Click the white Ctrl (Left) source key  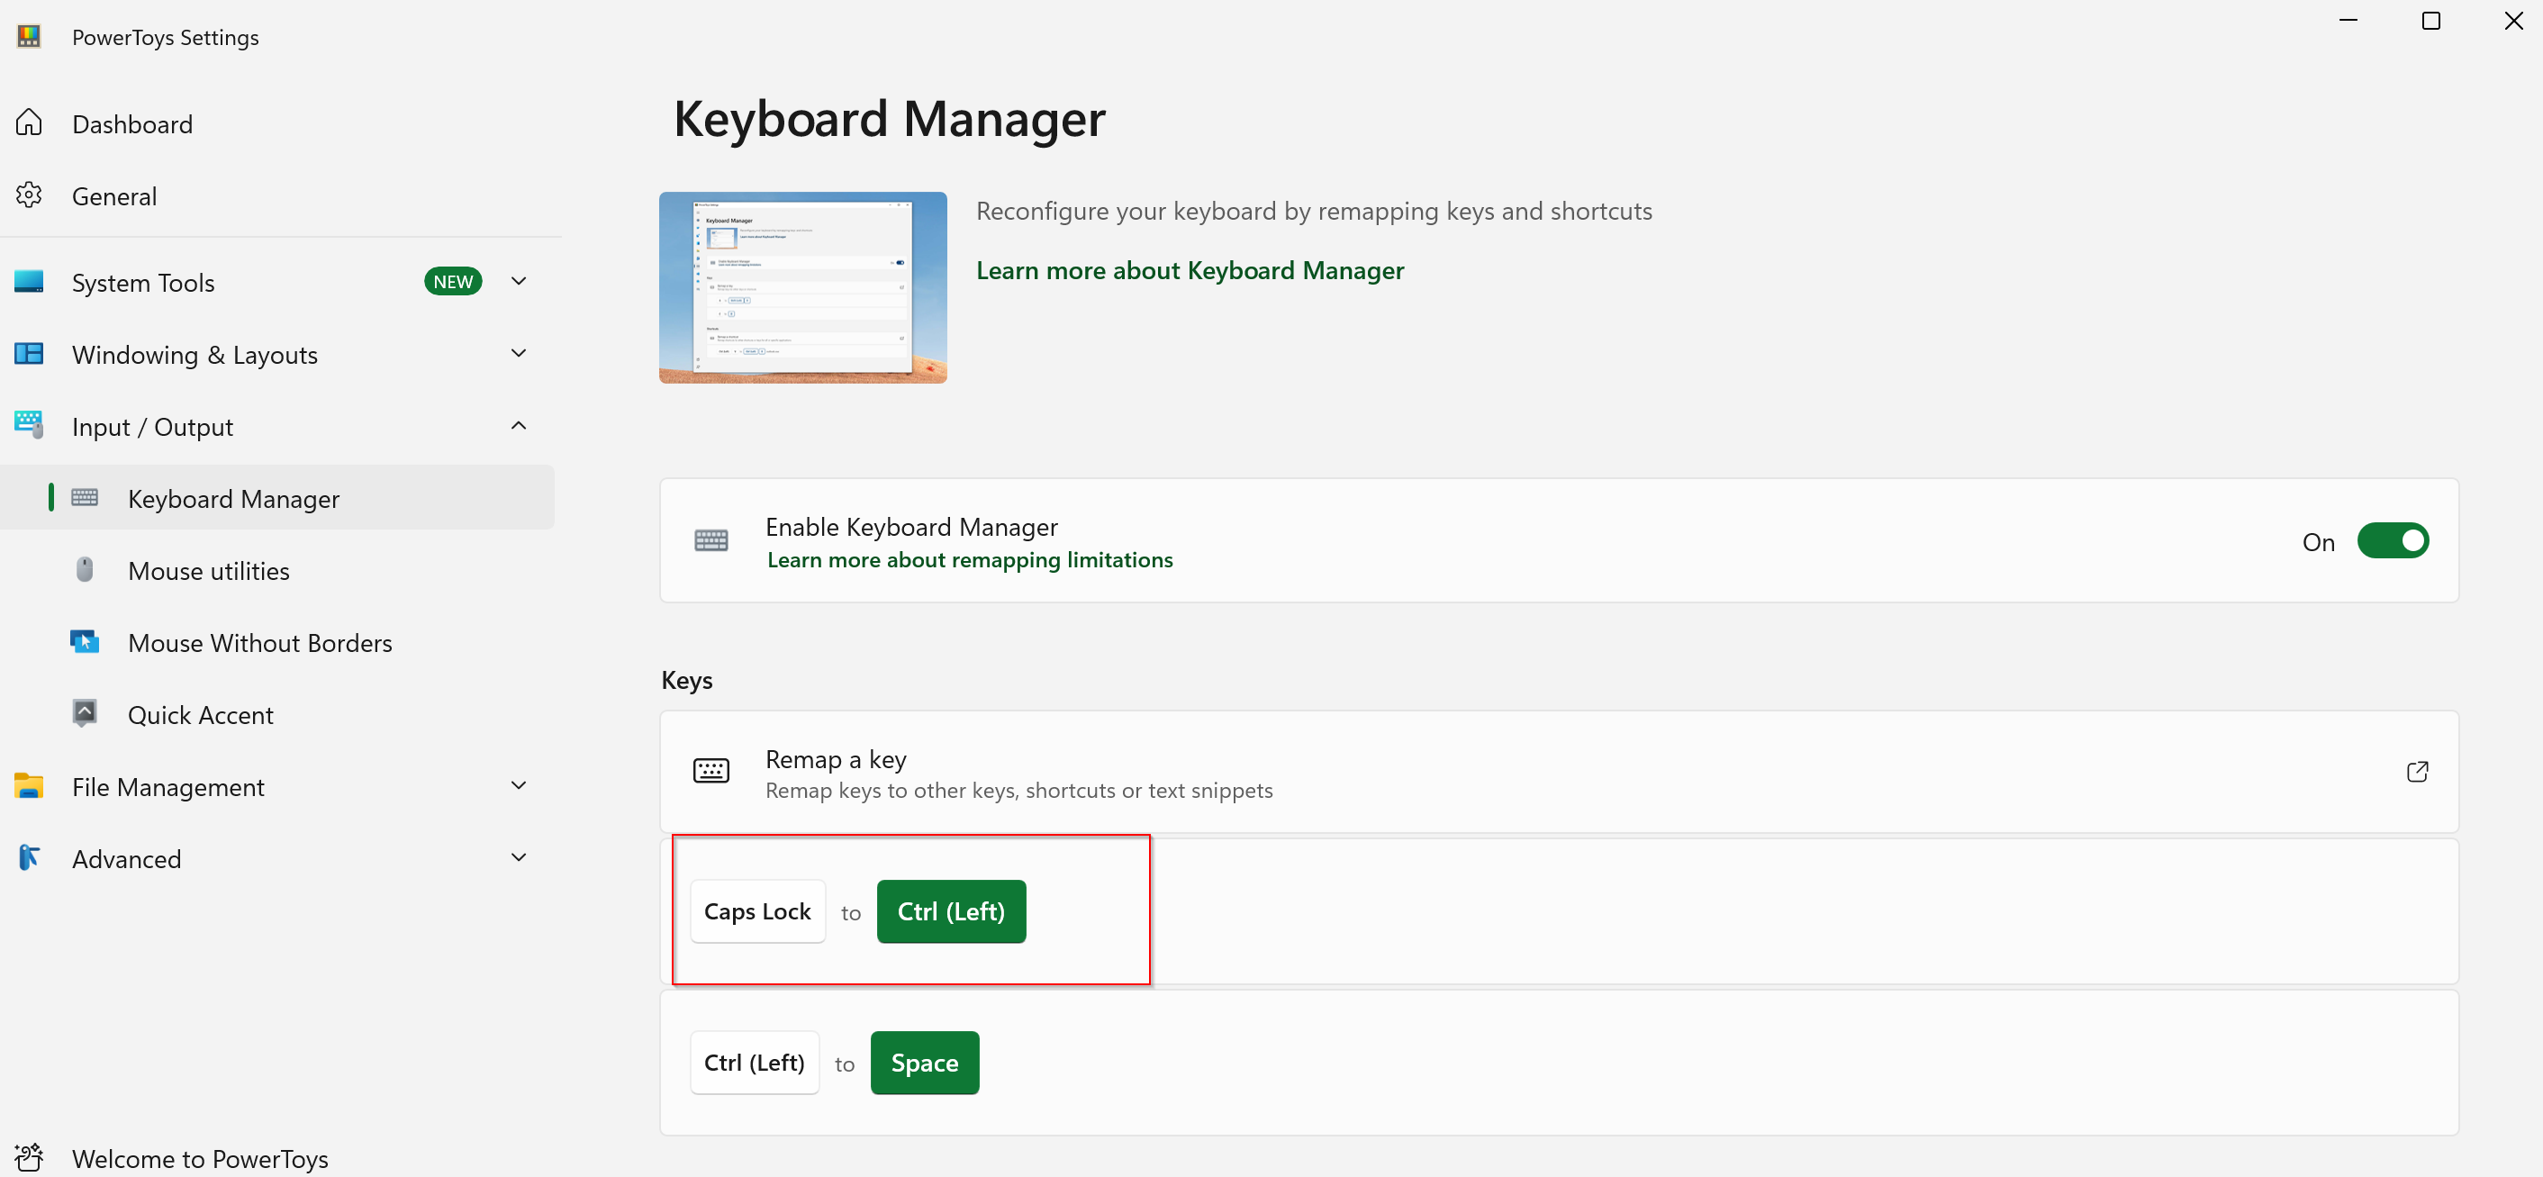click(755, 1063)
